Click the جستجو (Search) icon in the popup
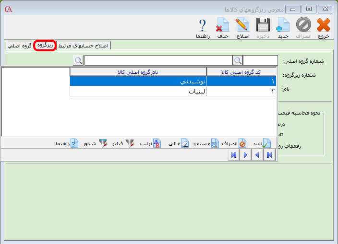 tap(206, 143)
